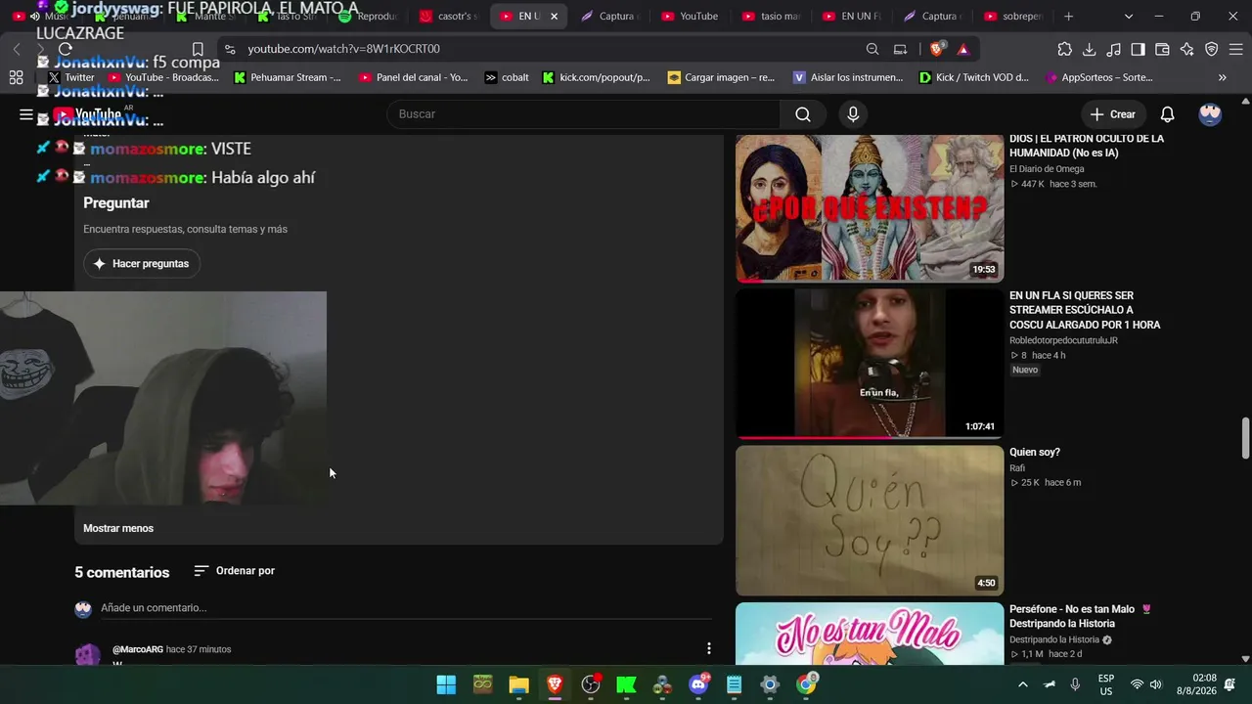The image size is (1252, 704).
Task: Switch to the sobrepen browser tab
Action: [x=1013, y=16]
